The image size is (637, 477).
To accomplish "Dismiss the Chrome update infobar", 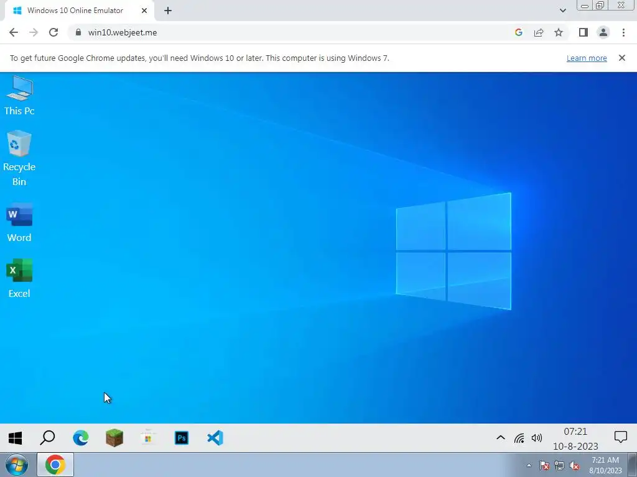I will 622,58.
